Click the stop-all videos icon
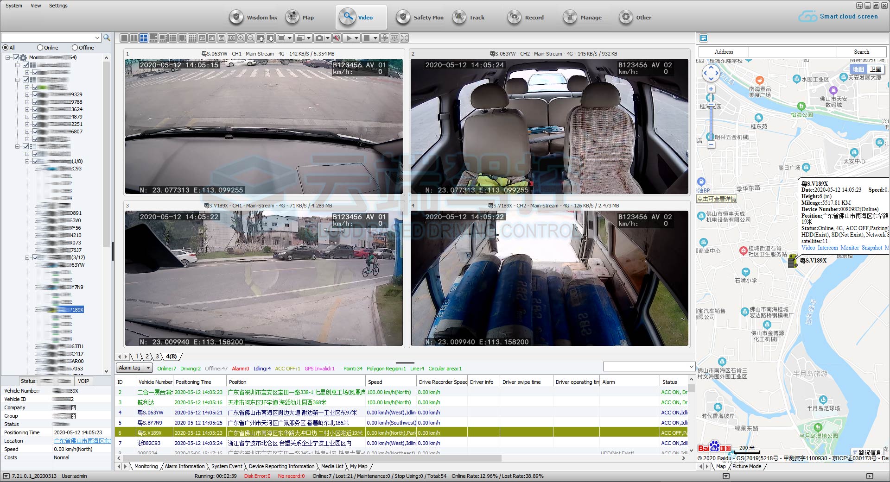890x482 pixels. [367, 38]
